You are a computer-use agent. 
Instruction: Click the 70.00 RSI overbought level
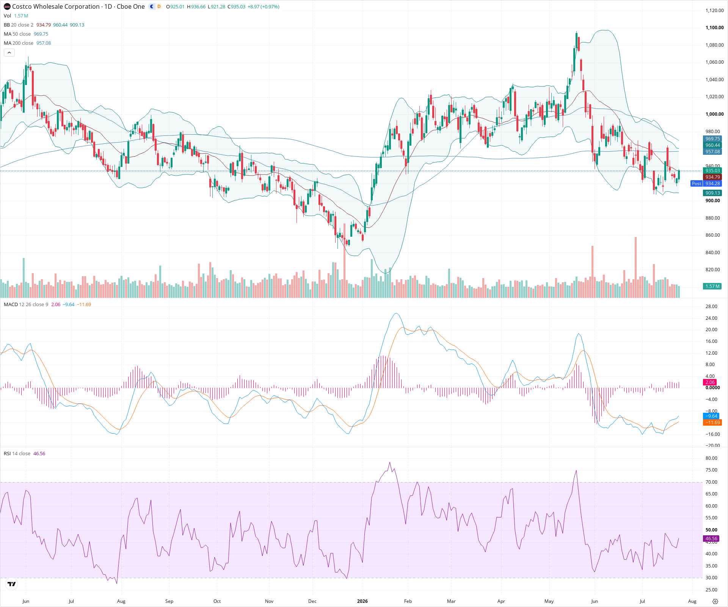711,482
